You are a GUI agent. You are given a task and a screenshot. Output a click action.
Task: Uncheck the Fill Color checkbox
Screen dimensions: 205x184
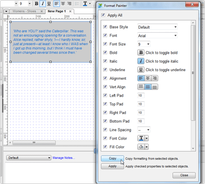pos(105,147)
